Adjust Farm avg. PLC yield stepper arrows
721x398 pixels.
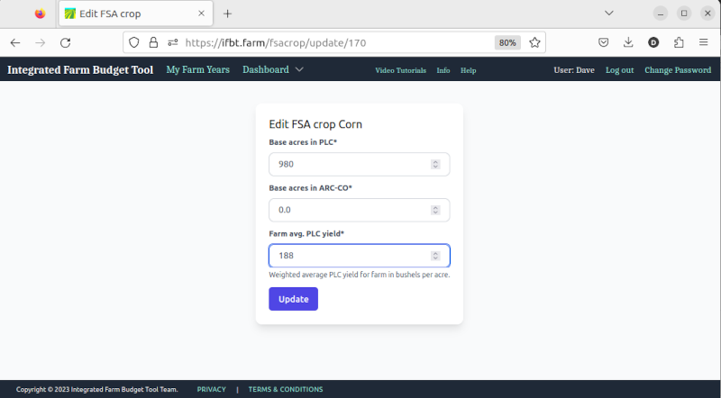click(x=435, y=256)
